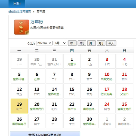This screenshot has height=136, width=136.
Task: Select June 9 廿二 cell
Action: tap(89, 76)
